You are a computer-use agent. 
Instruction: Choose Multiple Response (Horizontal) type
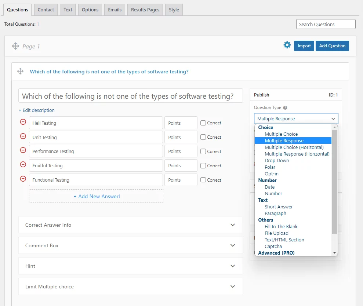point(293,154)
